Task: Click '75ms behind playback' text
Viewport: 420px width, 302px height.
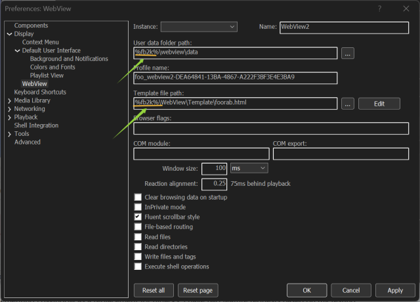Action: pos(261,184)
